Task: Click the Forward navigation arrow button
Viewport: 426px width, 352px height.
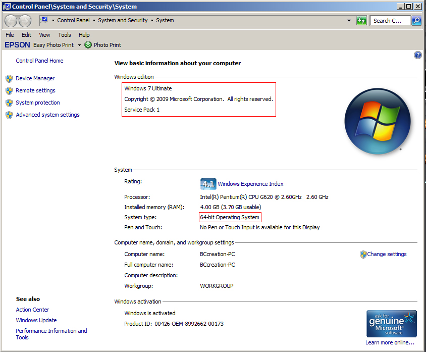Action: 25,21
